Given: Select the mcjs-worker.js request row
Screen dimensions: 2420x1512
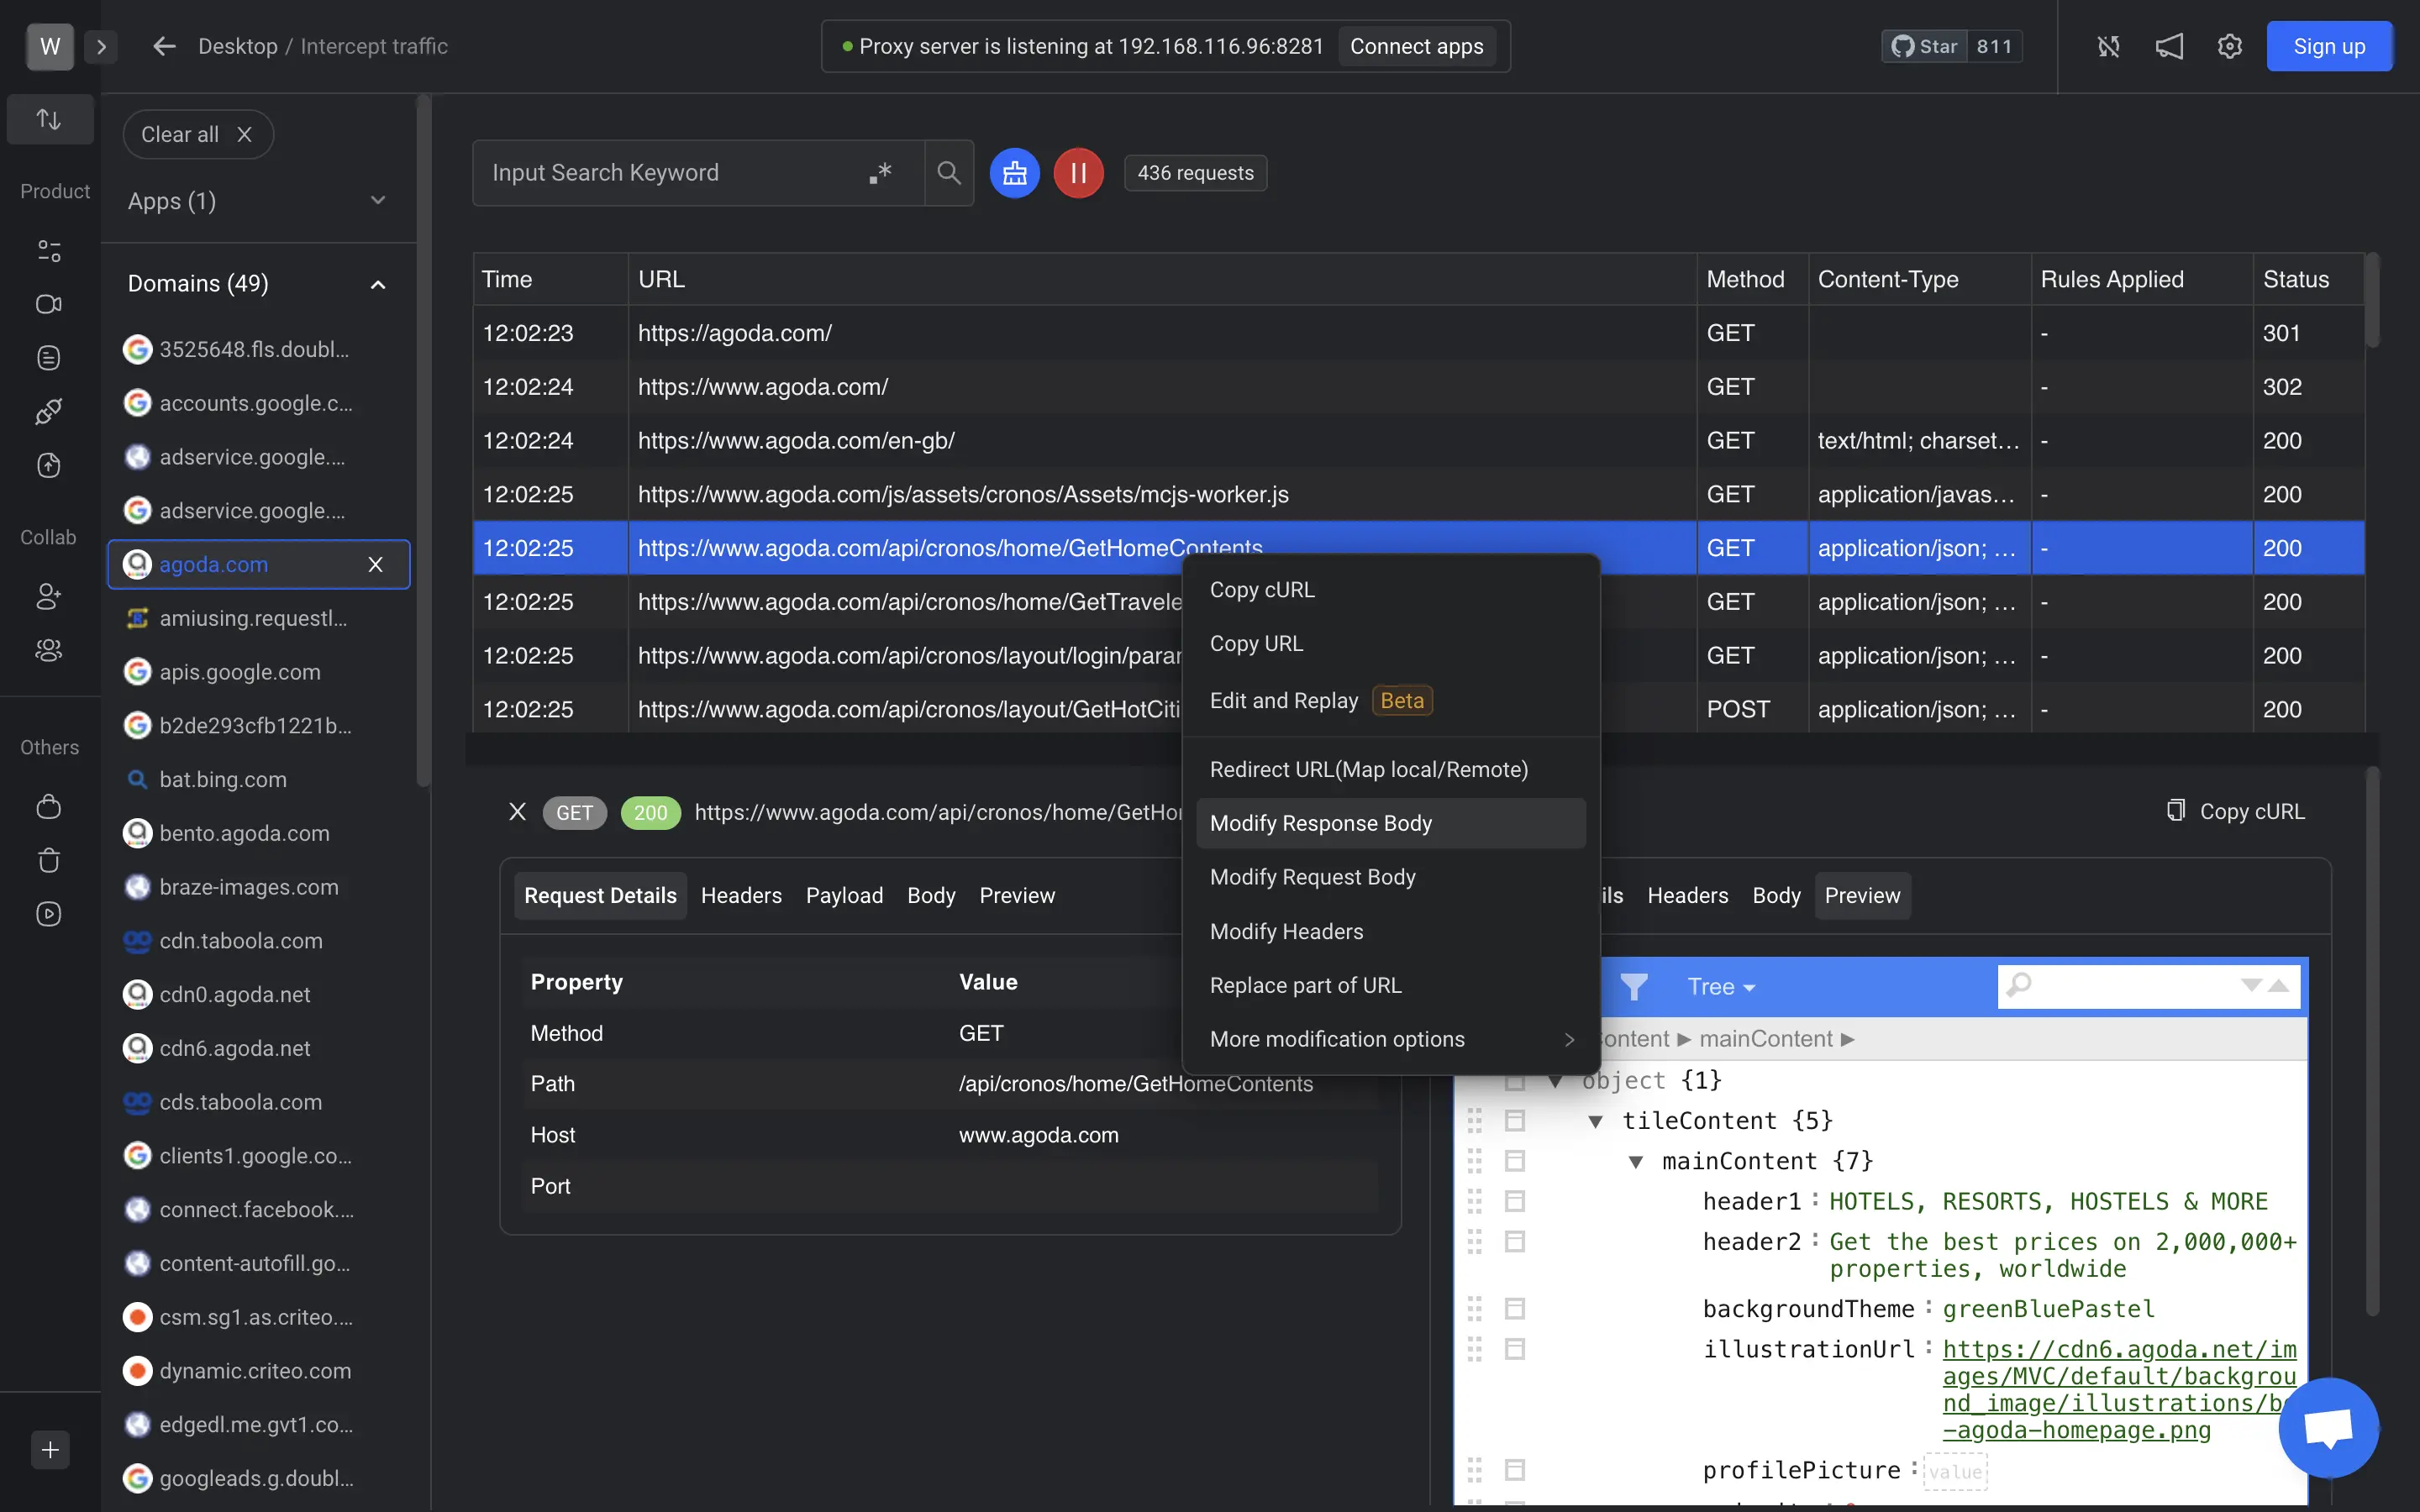Looking at the screenshot, I should pyautogui.click(x=1418, y=494).
